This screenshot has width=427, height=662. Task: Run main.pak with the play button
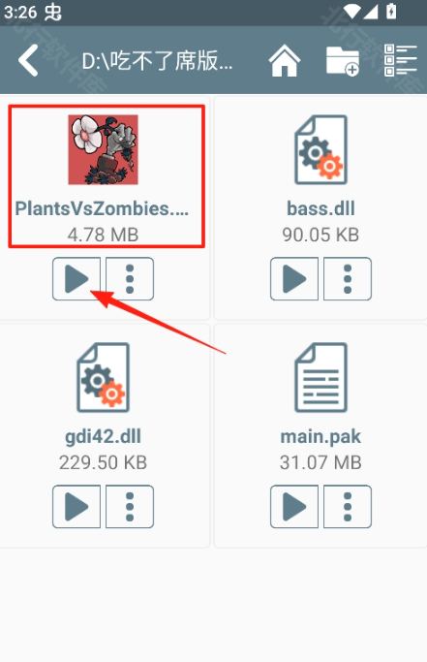coord(294,506)
